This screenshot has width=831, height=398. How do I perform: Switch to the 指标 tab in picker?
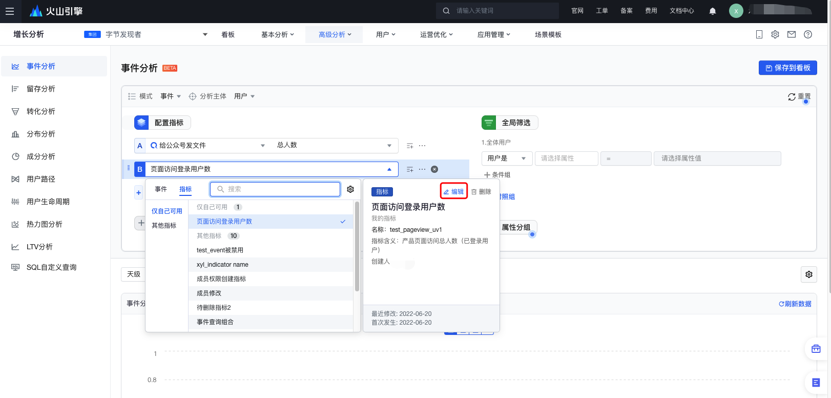click(x=185, y=189)
